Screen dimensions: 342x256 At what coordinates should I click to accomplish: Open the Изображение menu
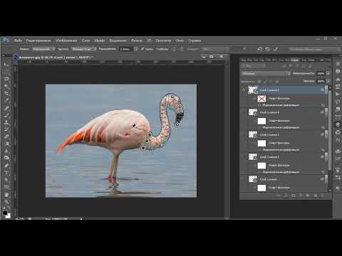[66, 41]
